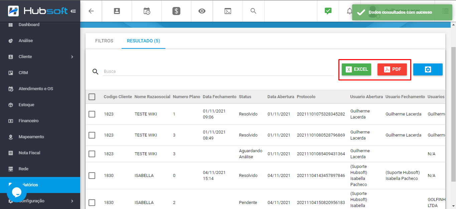Image resolution: width=456 pixels, height=209 pixels.
Task: Select the financial dollar icon in top toolbar
Action: point(176,11)
